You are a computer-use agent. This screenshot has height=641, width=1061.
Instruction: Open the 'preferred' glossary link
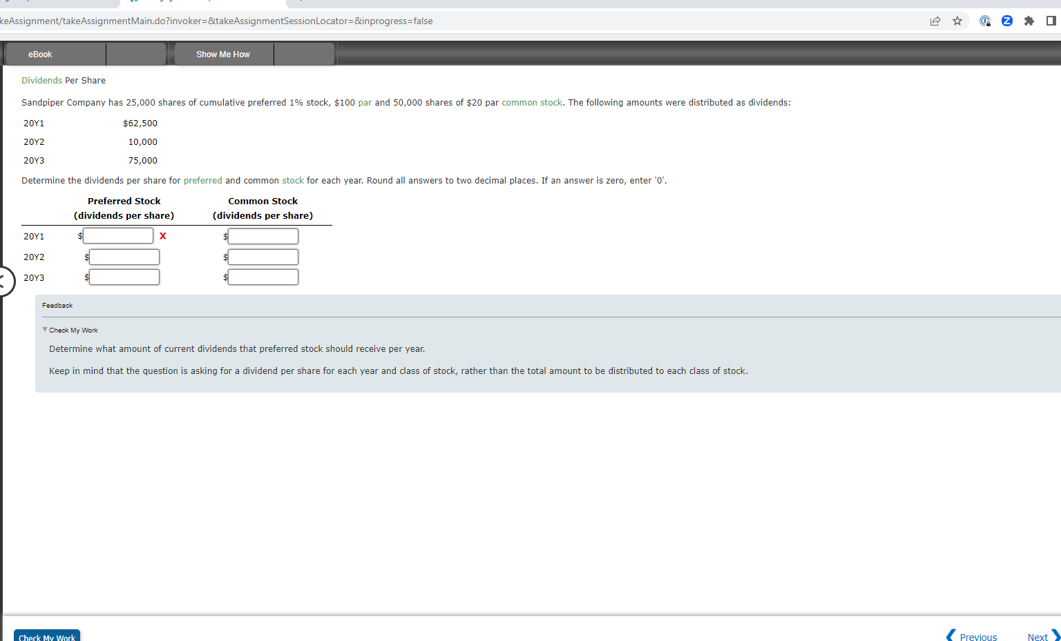click(202, 180)
